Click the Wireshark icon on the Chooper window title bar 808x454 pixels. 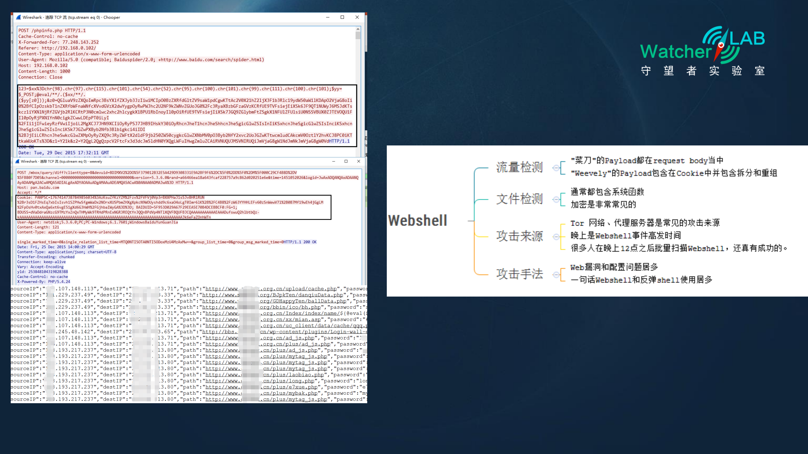click(x=18, y=17)
